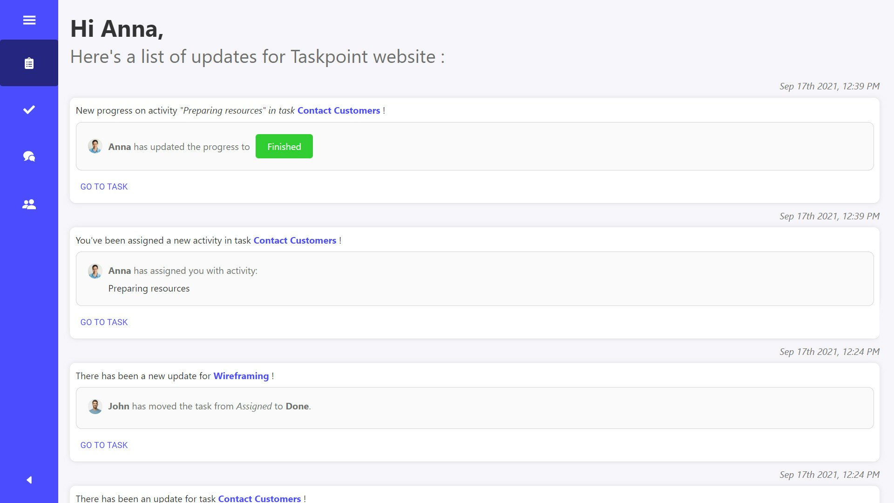The width and height of the screenshot is (894, 503).
Task: Click GO TO TASK under the Wireframing update
Action: tap(104, 445)
